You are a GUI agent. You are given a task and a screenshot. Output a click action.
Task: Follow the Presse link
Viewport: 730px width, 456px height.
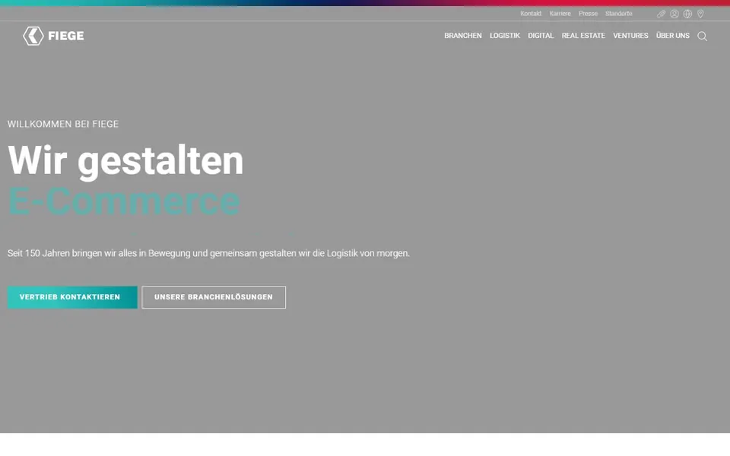coord(588,14)
